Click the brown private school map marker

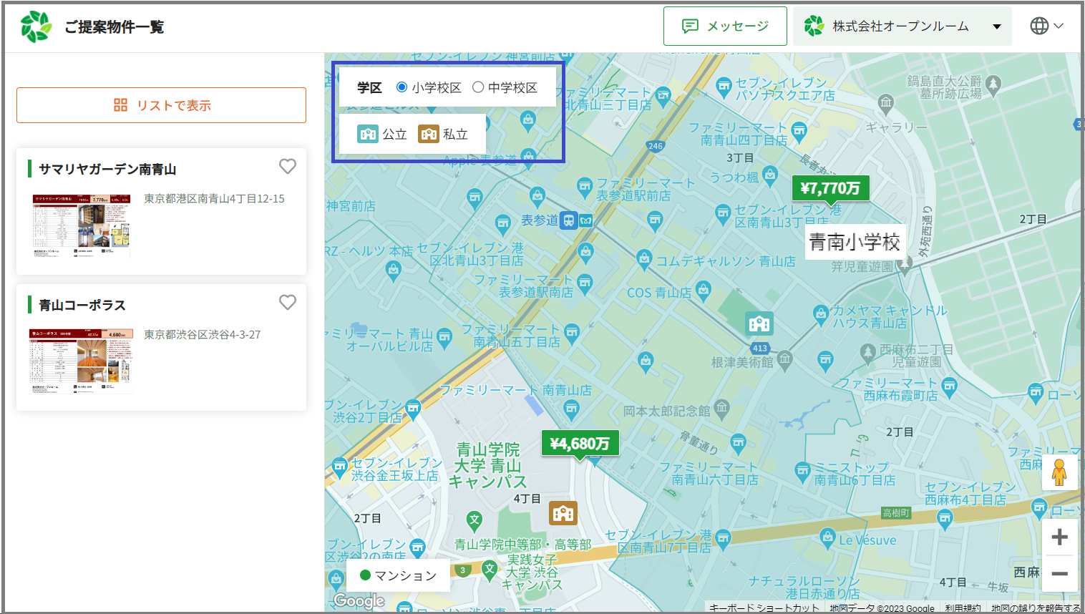pos(563,512)
